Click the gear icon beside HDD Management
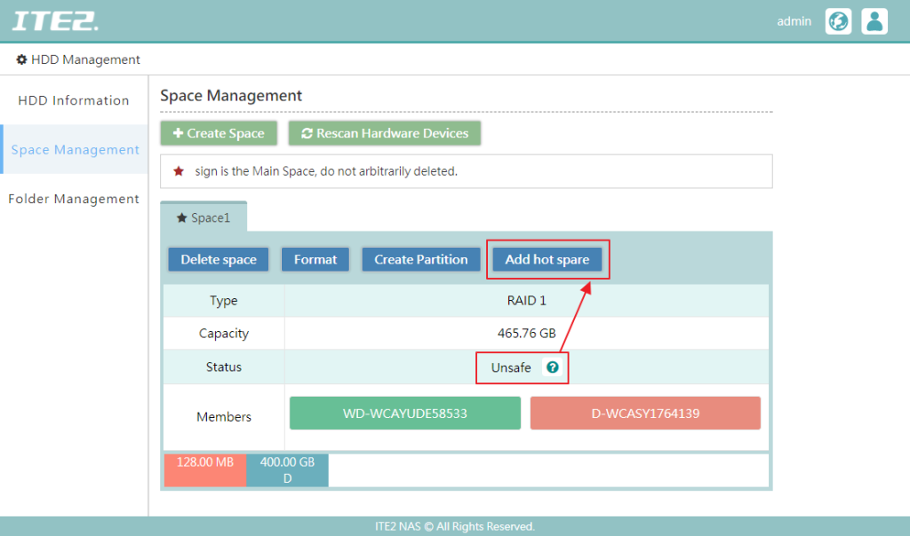This screenshot has height=536, width=910. pyautogui.click(x=20, y=59)
